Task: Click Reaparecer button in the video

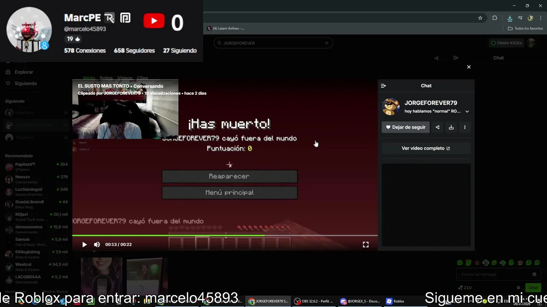Action: coord(229,176)
